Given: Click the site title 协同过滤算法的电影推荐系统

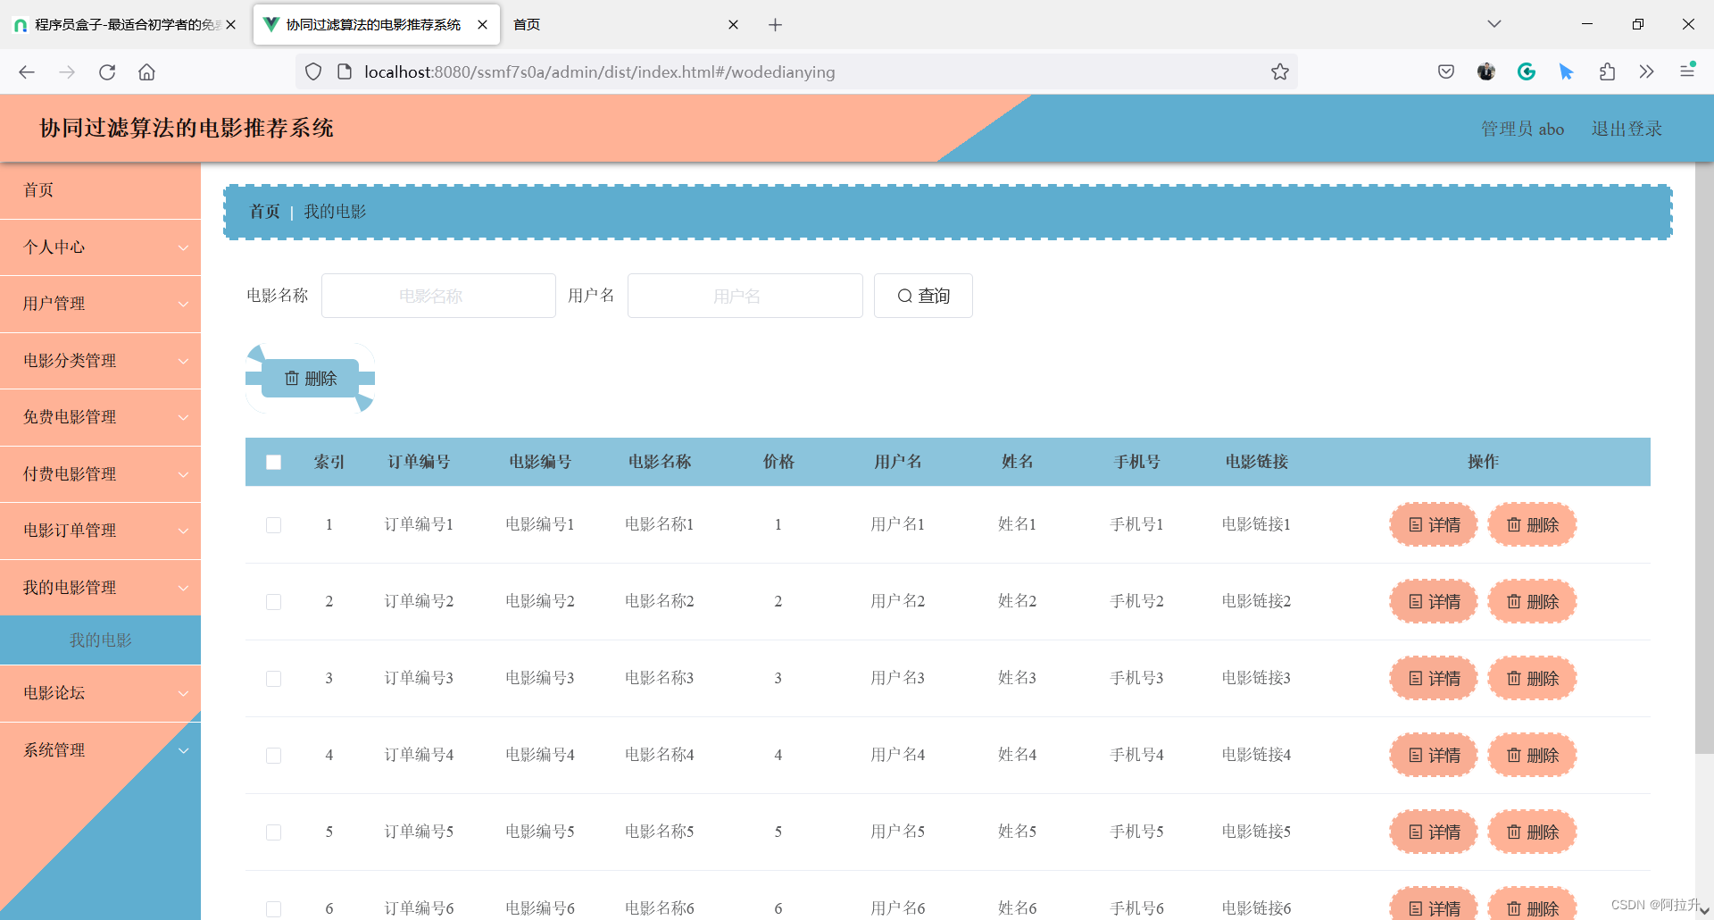Looking at the screenshot, I should [187, 128].
